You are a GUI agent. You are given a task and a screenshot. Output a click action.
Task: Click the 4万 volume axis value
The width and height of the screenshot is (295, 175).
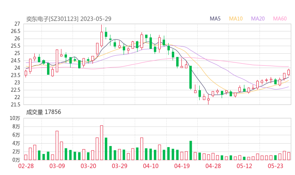tap(16, 143)
